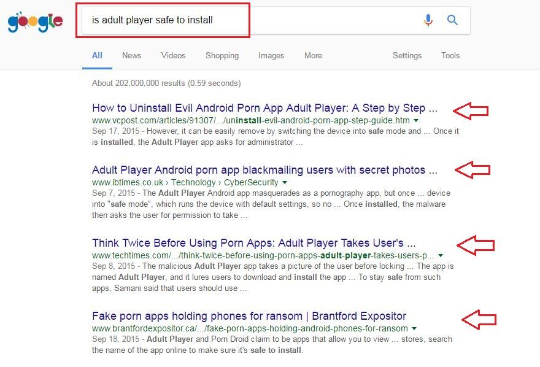Click the microphone voice search icon

428,20
